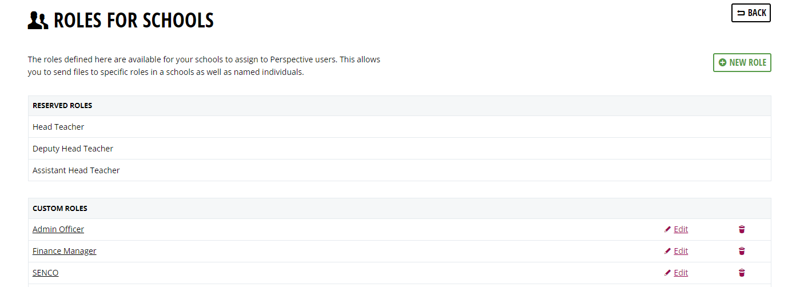The height and width of the screenshot is (287, 800).
Task: Select the Deputy Head Teacher row
Action: click(399, 149)
